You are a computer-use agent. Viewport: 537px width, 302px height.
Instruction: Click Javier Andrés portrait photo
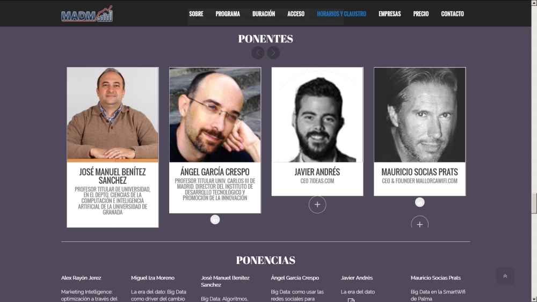[317, 115]
